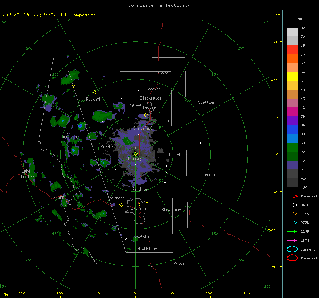Click the Innisfail label
The image size is (319, 298).
pyautogui.click(x=143, y=128)
